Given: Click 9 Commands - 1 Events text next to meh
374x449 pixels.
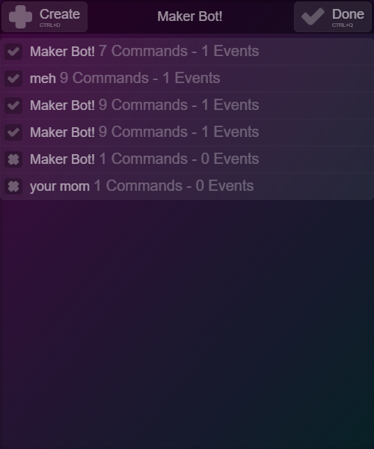Looking at the screenshot, I should click(x=140, y=78).
